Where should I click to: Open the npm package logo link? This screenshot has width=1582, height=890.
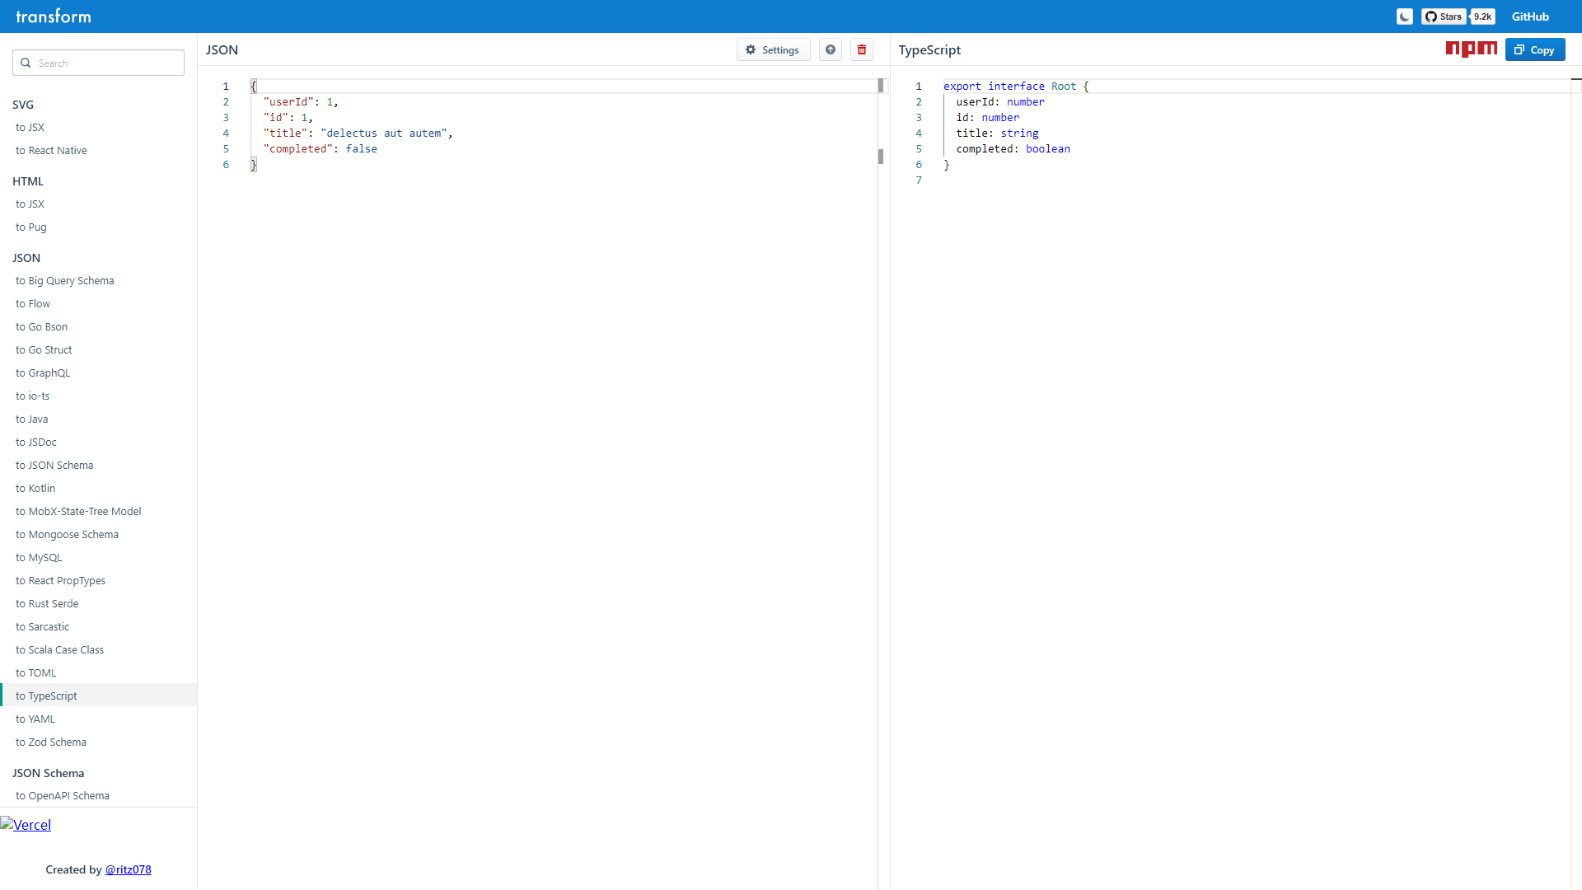pyautogui.click(x=1472, y=49)
